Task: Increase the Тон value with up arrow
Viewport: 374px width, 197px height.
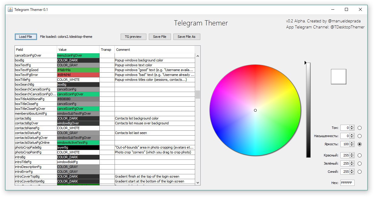Action: [352, 126]
